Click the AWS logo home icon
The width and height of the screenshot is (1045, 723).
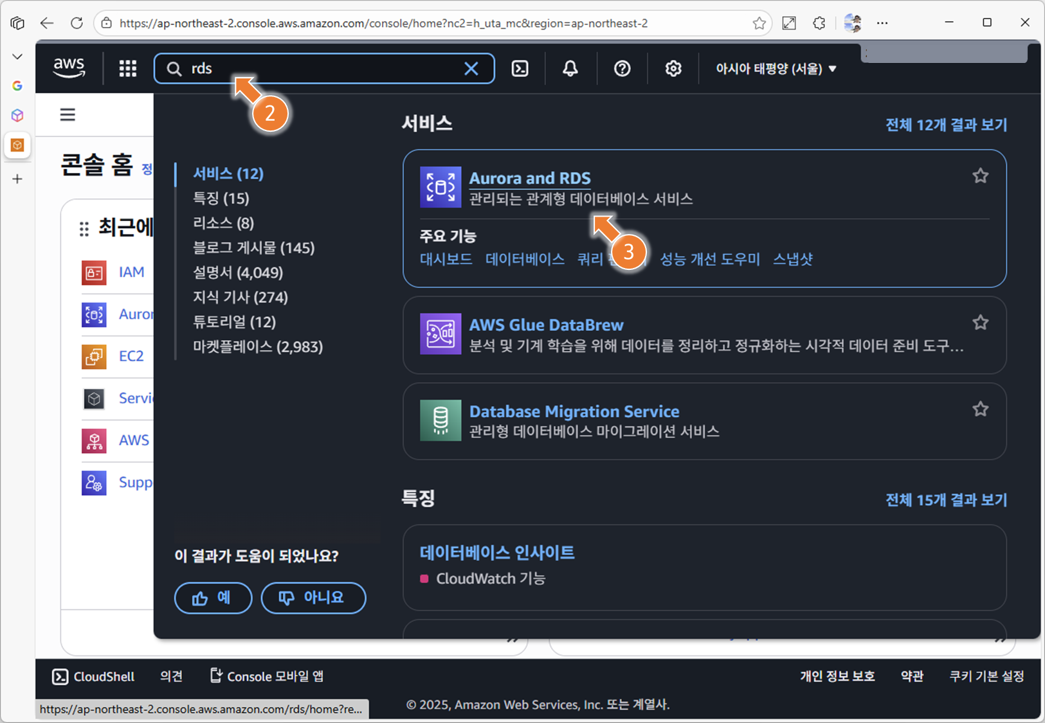click(x=69, y=68)
